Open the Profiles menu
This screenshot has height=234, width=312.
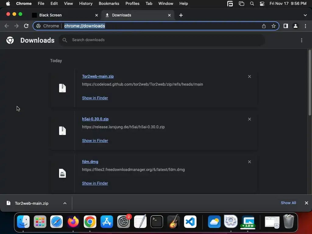(132, 4)
